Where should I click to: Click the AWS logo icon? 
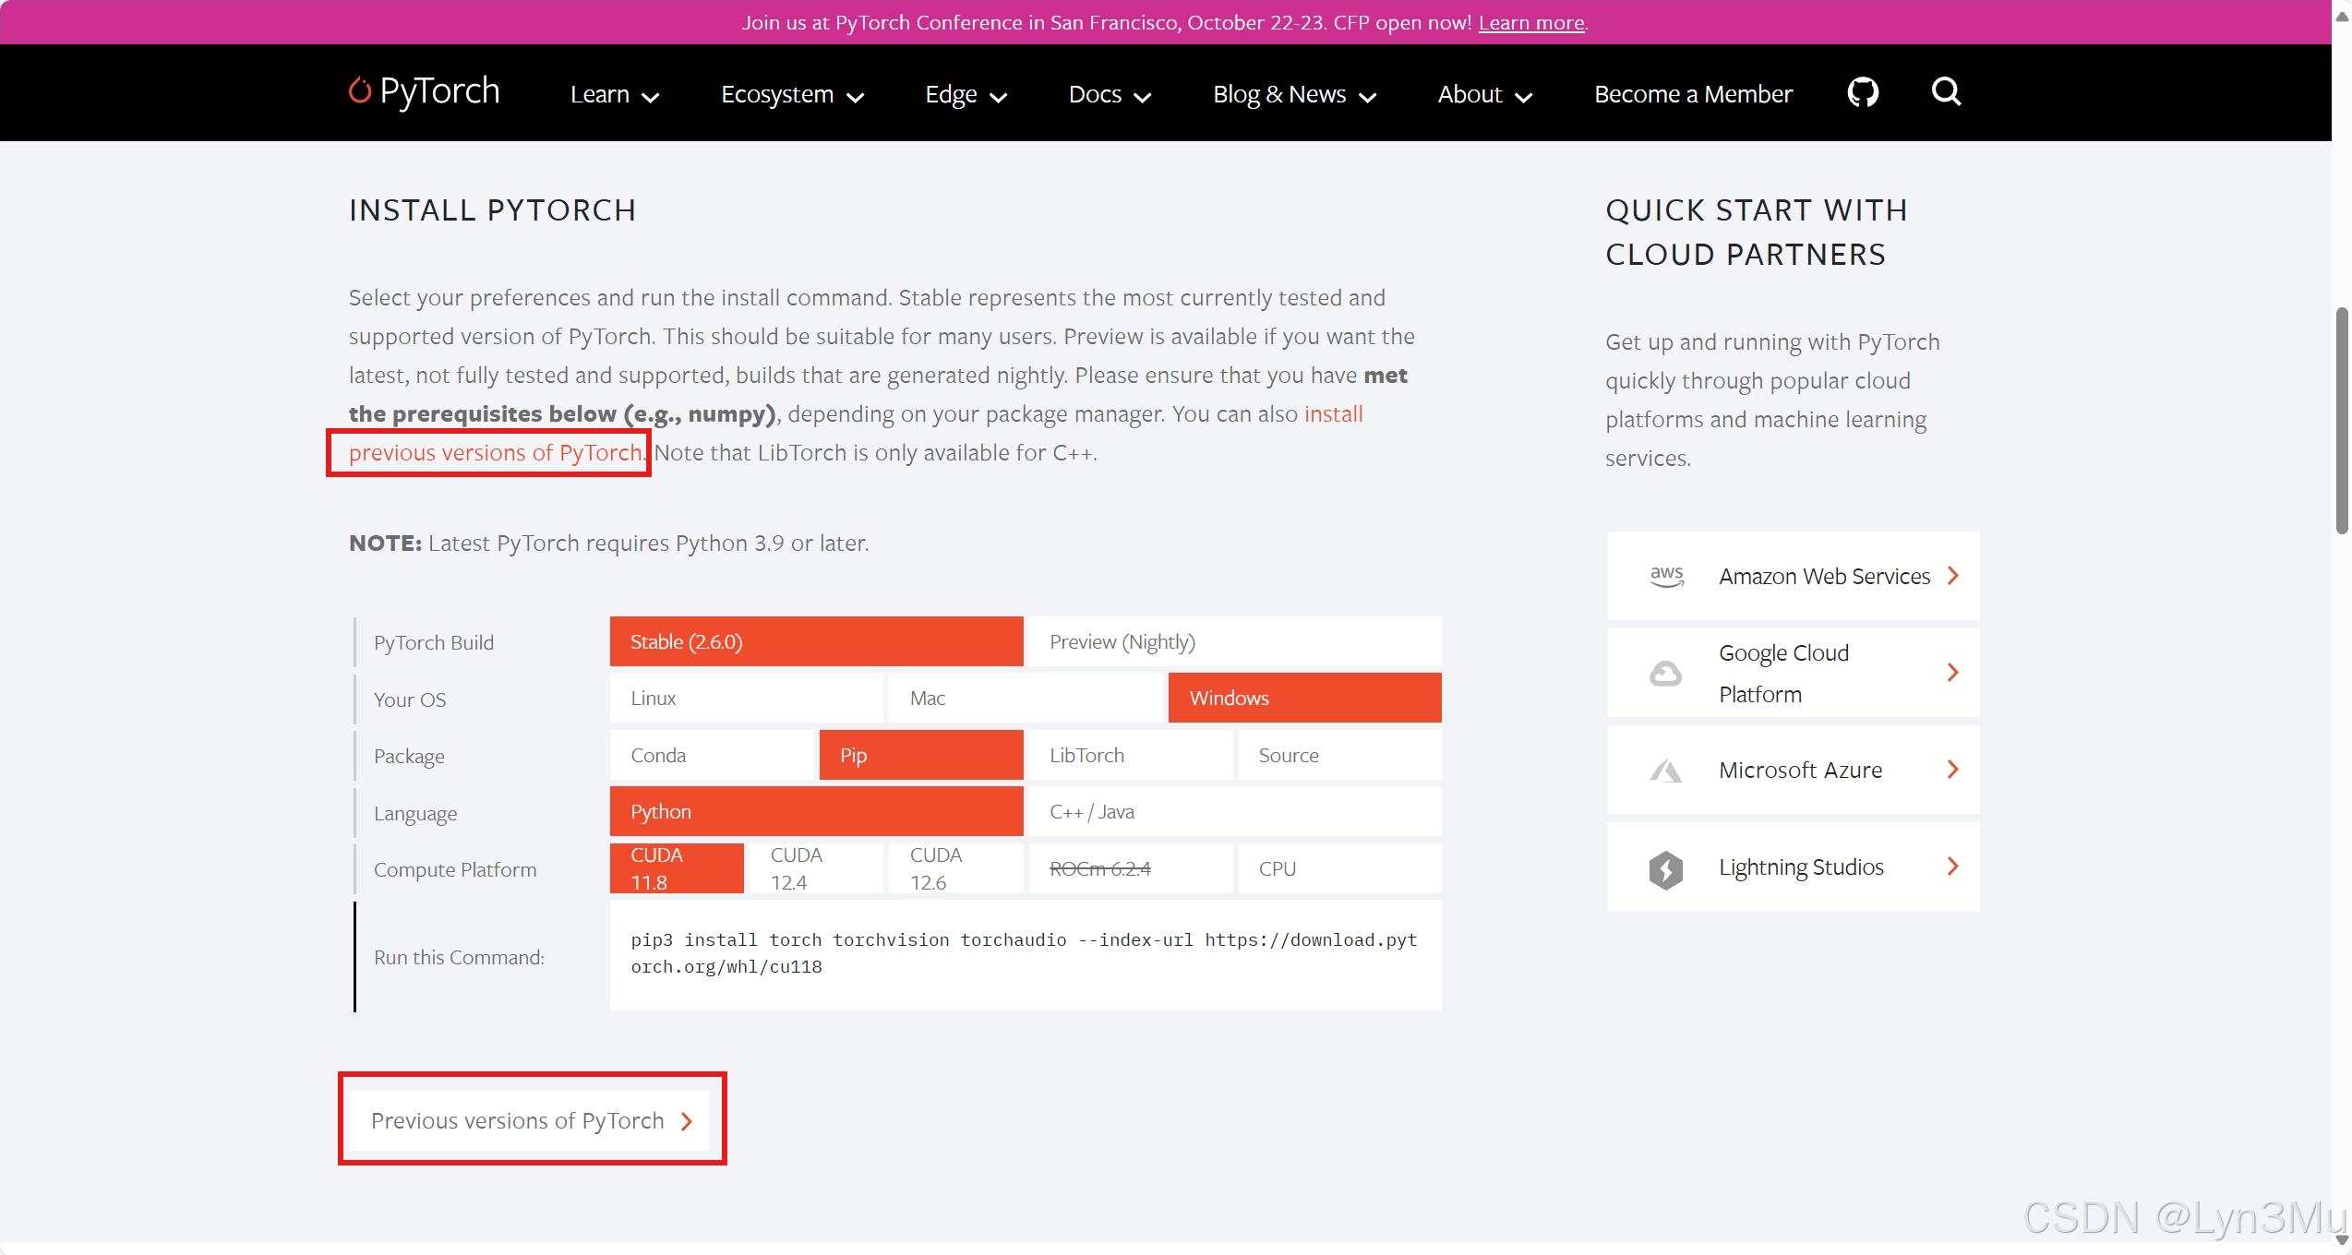click(1666, 576)
